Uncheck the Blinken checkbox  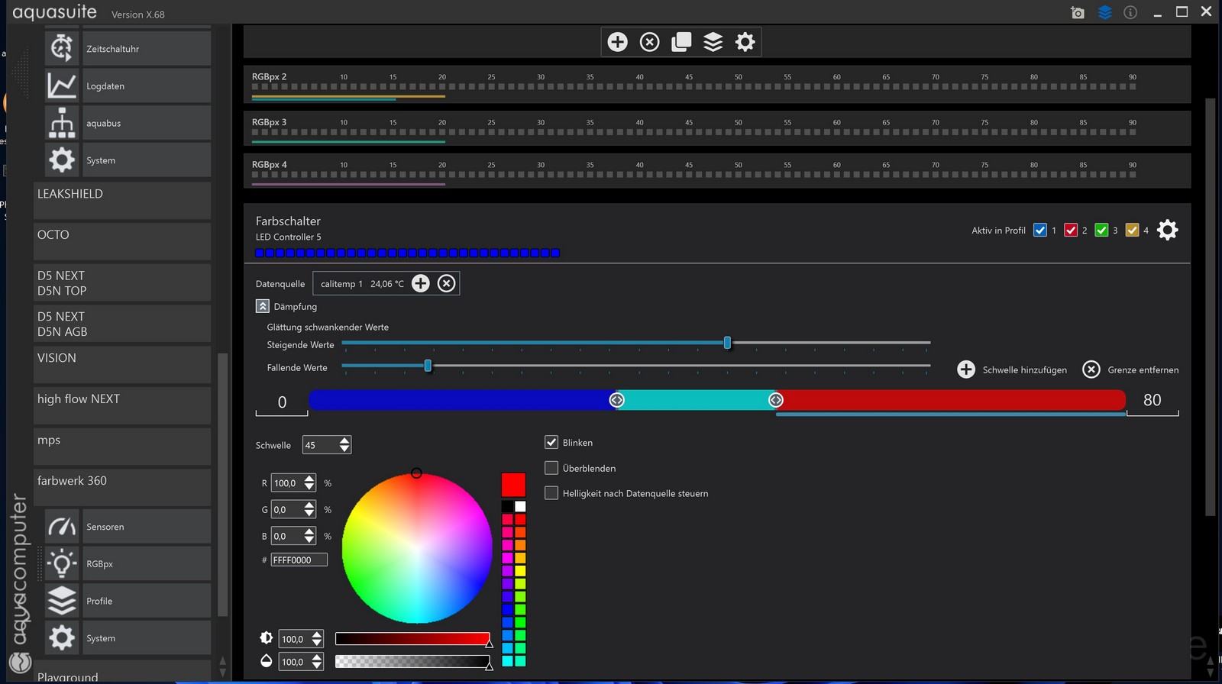(x=551, y=442)
